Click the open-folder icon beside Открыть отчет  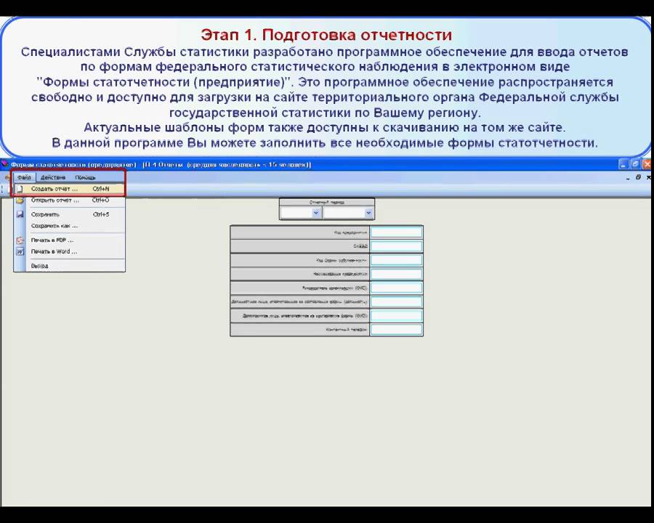(20, 200)
